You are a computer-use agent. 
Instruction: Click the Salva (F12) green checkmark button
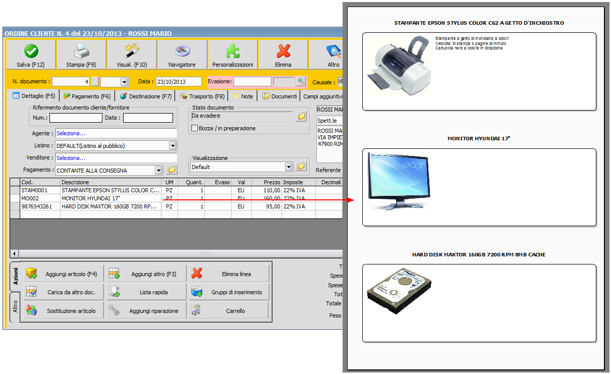click(31, 55)
